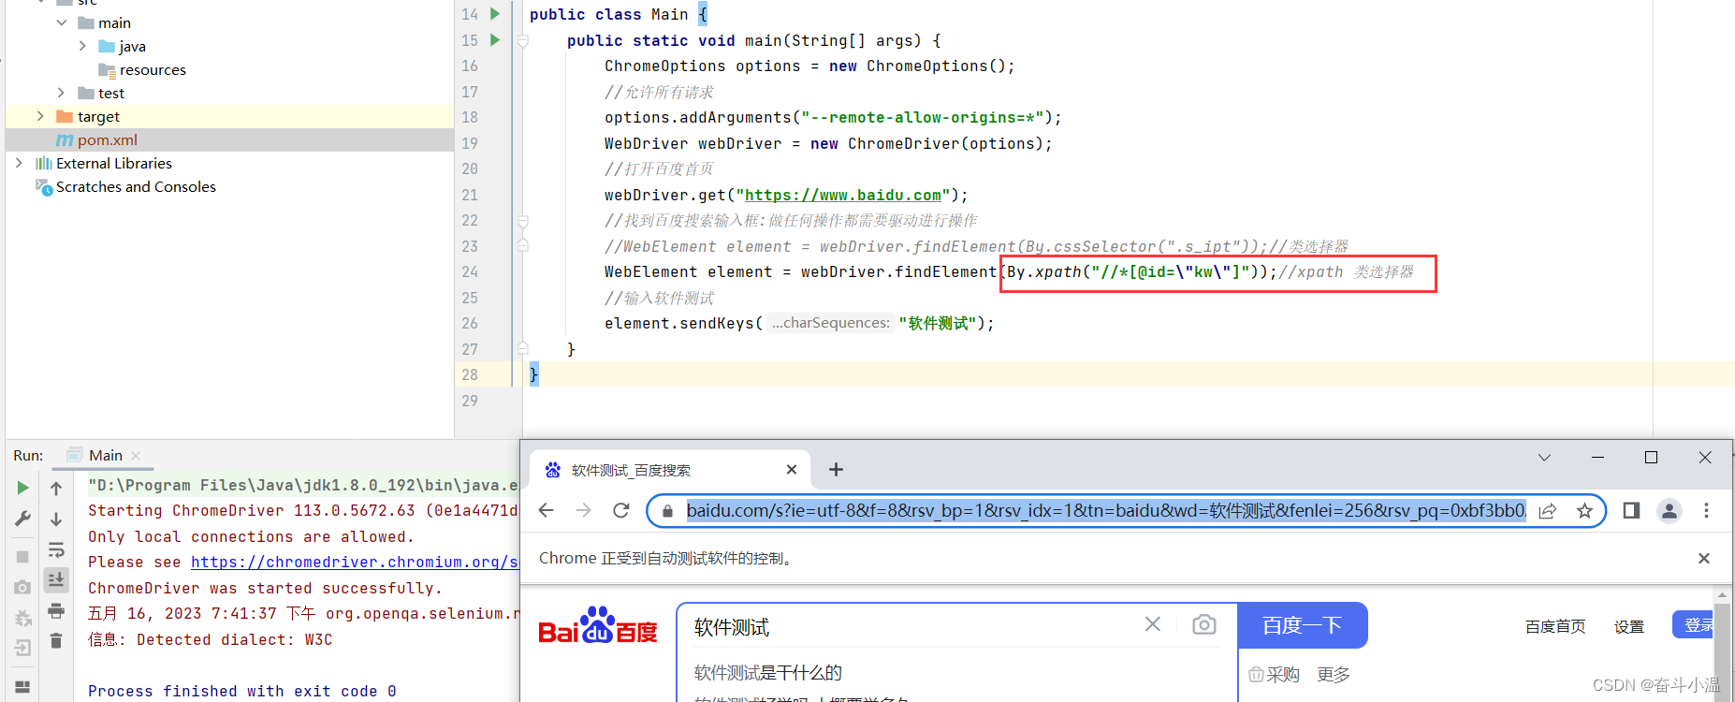Click the down arrow in Run console

(x=56, y=519)
